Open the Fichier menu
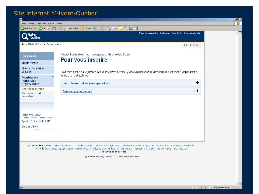The height and width of the screenshot is (194, 259). pyautogui.click(x=23, y=23)
